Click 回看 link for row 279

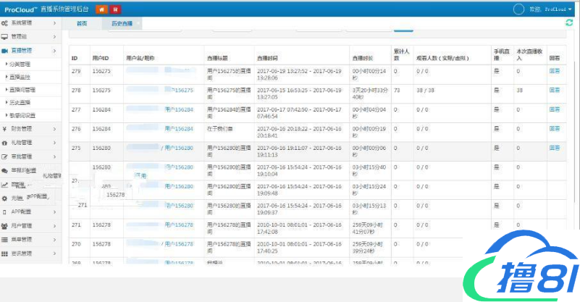tap(555, 71)
